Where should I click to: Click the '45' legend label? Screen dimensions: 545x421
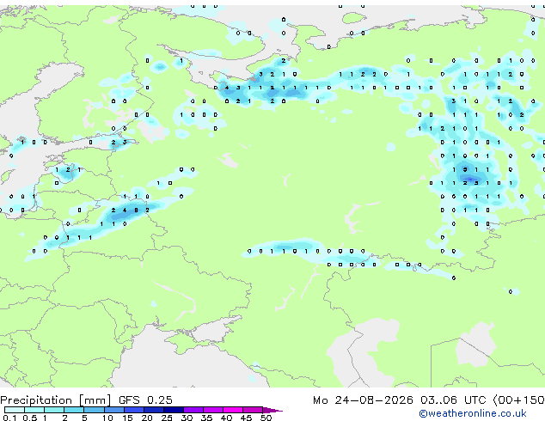(x=246, y=418)
